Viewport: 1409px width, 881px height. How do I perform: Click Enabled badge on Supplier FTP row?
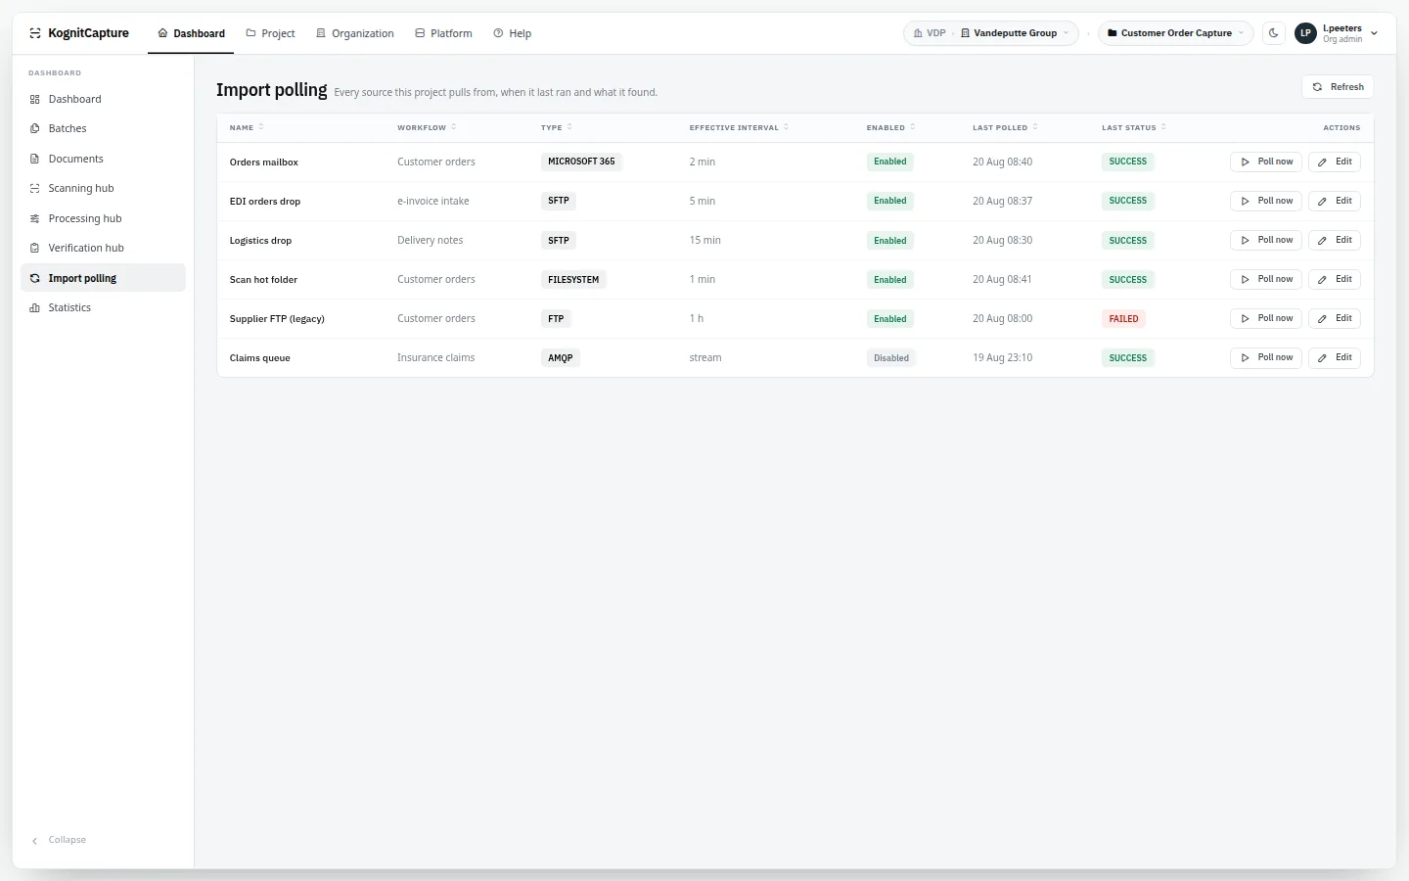click(890, 319)
